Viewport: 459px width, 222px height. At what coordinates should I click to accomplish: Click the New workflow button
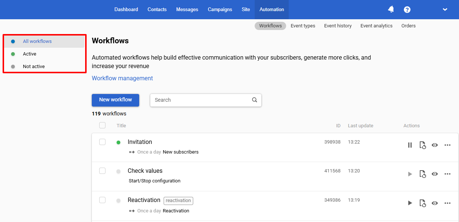point(115,100)
